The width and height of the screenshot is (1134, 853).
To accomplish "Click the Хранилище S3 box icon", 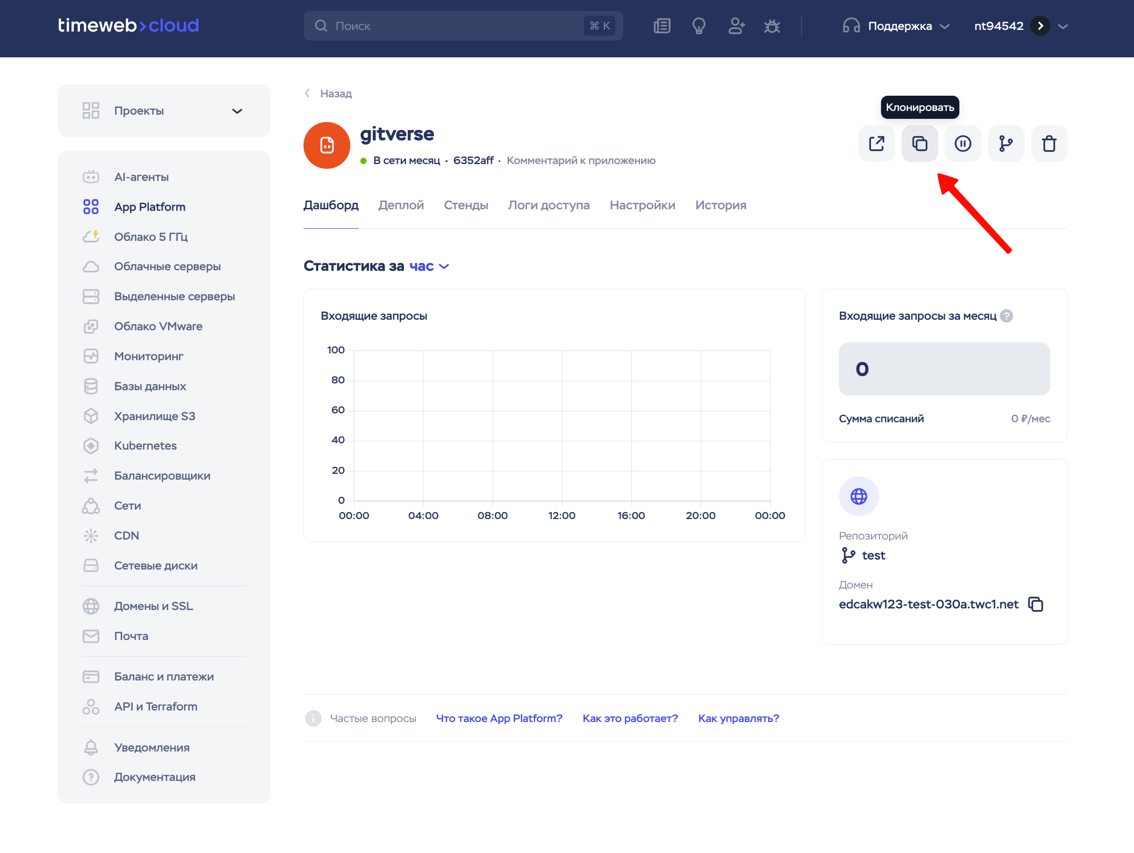I will (91, 416).
